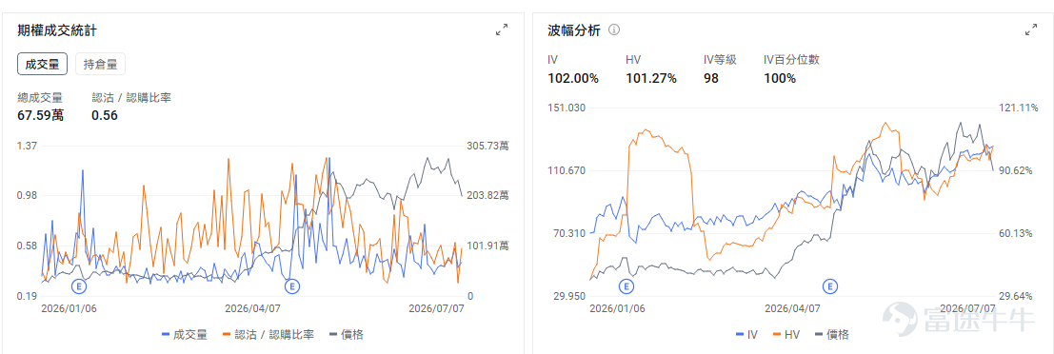Click the IV百分位數 value 100%
1054x354 pixels.
tap(780, 79)
